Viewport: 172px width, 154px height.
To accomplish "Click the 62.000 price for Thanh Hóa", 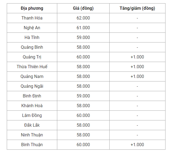I will coord(83,18).
